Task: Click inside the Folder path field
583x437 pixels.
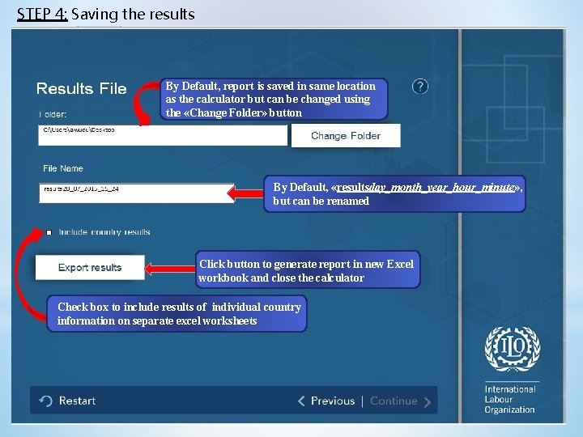Action: click(163, 135)
